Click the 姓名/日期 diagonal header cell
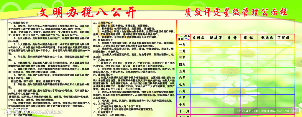This screenshot has width=302, height=117. [184, 37]
